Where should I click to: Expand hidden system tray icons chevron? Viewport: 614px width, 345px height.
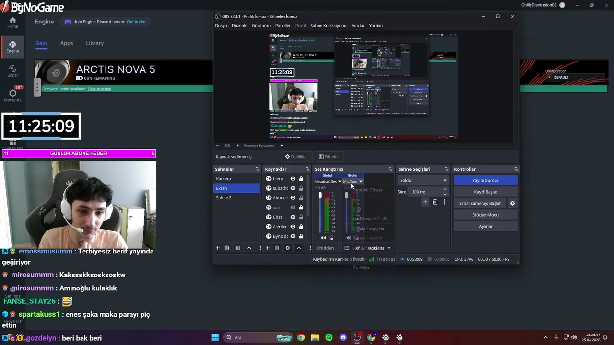(x=545, y=337)
